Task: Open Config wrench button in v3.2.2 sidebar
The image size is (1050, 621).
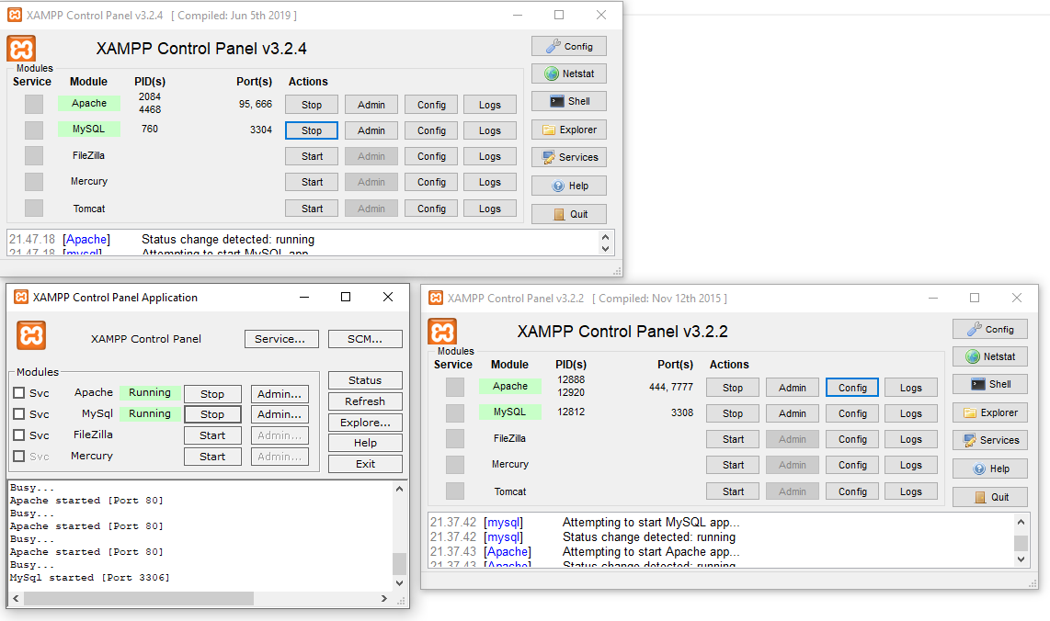Action: click(990, 329)
